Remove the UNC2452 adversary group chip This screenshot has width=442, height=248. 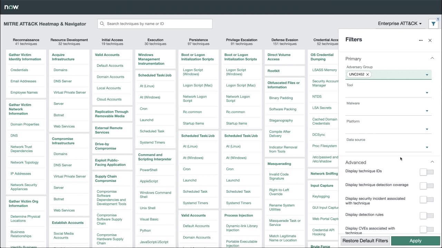point(368,74)
